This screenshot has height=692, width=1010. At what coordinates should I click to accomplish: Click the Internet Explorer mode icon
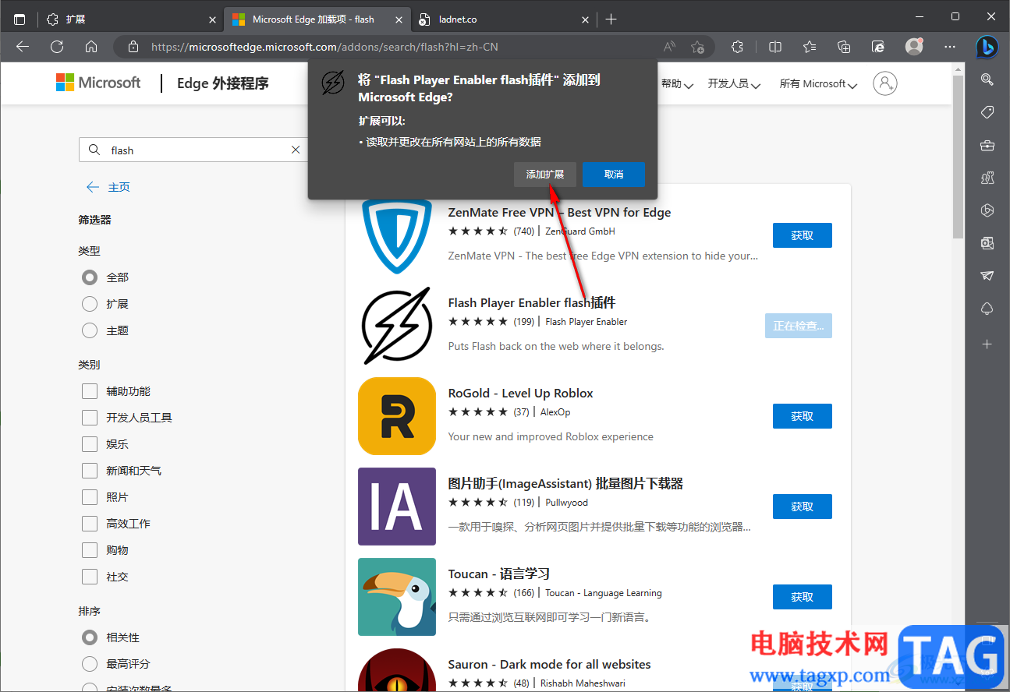(878, 47)
